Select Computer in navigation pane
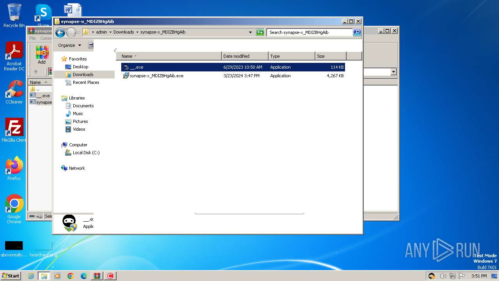Image resolution: width=499 pixels, height=281 pixels. tap(78, 145)
